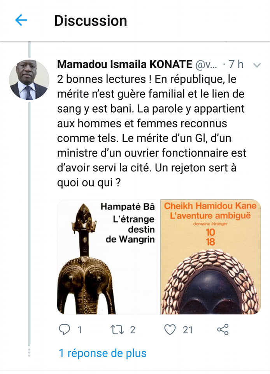Expand tweet options chevron menu
Screen dimensions: 270x374
point(257,65)
